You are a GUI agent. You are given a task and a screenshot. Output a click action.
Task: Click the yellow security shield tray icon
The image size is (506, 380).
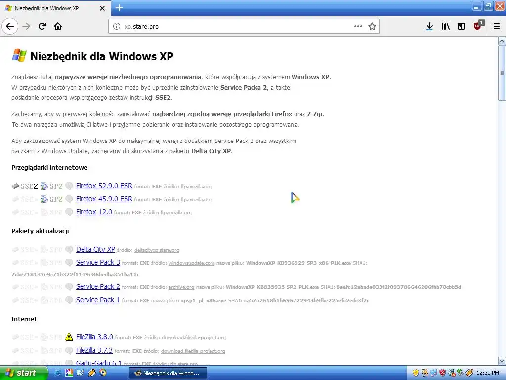(415, 373)
